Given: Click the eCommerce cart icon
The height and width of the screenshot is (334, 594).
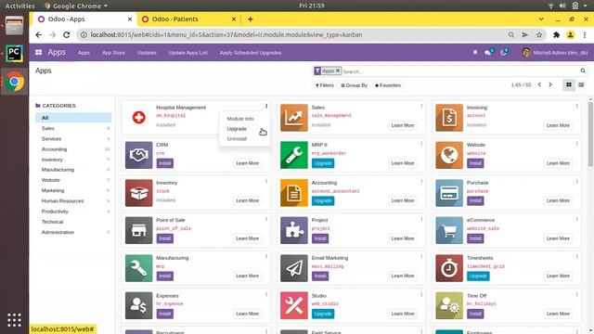Looking at the screenshot, I should pyautogui.click(x=449, y=230).
